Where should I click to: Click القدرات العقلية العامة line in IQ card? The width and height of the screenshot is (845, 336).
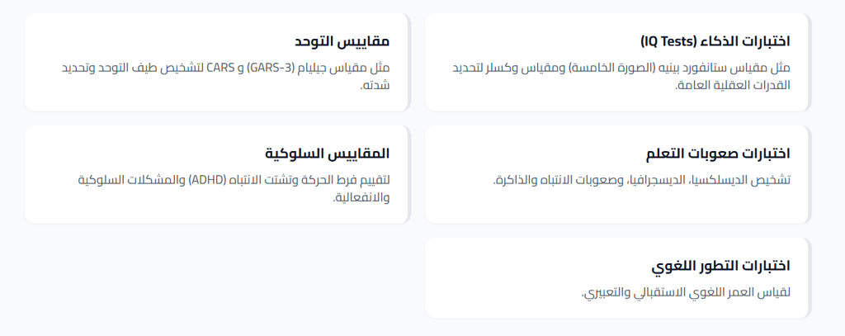(733, 85)
